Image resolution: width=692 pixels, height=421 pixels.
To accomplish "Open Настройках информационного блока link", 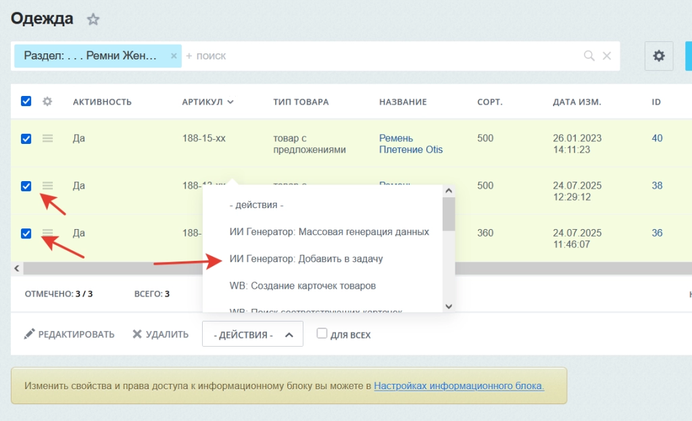I will [x=459, y=387].
